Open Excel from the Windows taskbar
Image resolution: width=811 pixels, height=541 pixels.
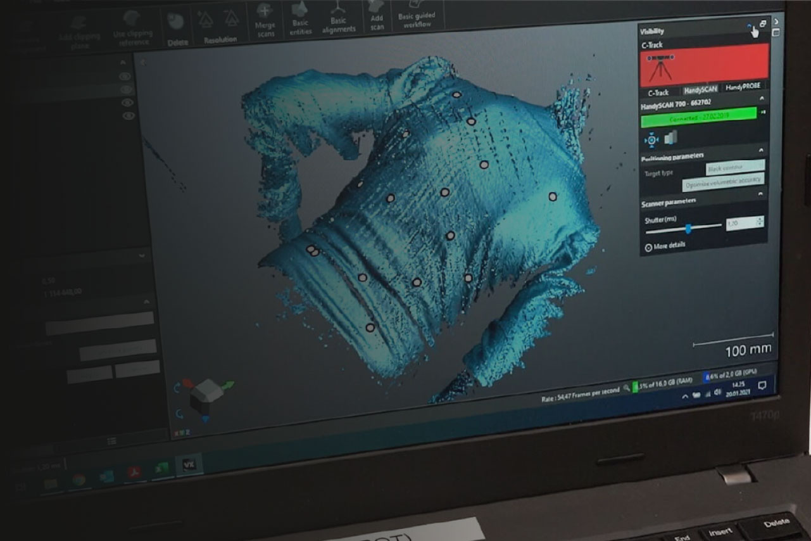(161, 468)
